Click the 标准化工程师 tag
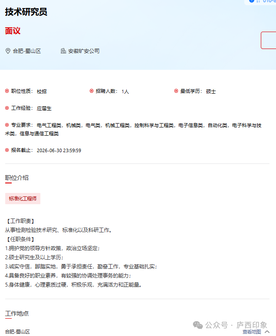 (x=23, y=199)
